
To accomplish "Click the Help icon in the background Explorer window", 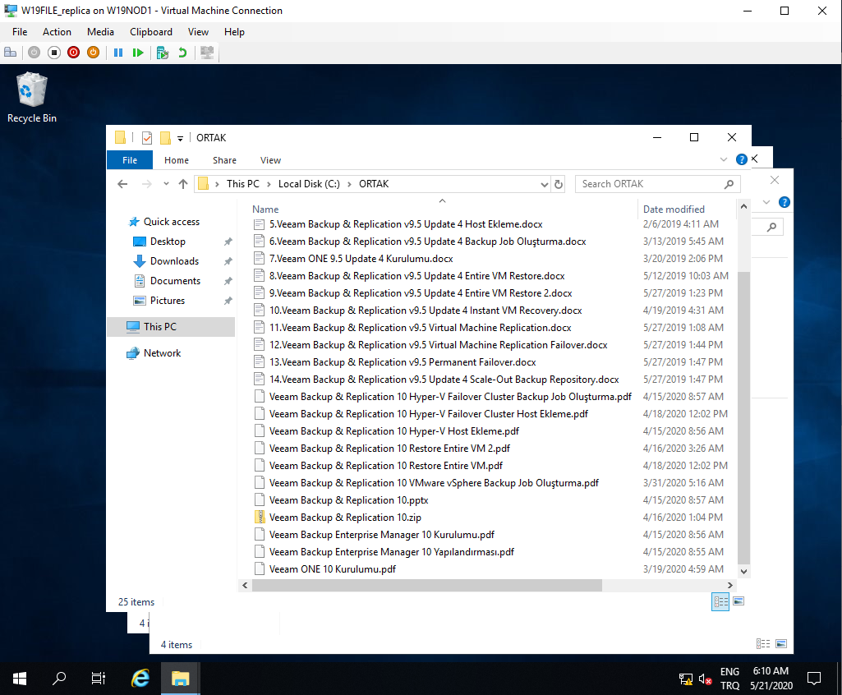I will tap(784, 202).
